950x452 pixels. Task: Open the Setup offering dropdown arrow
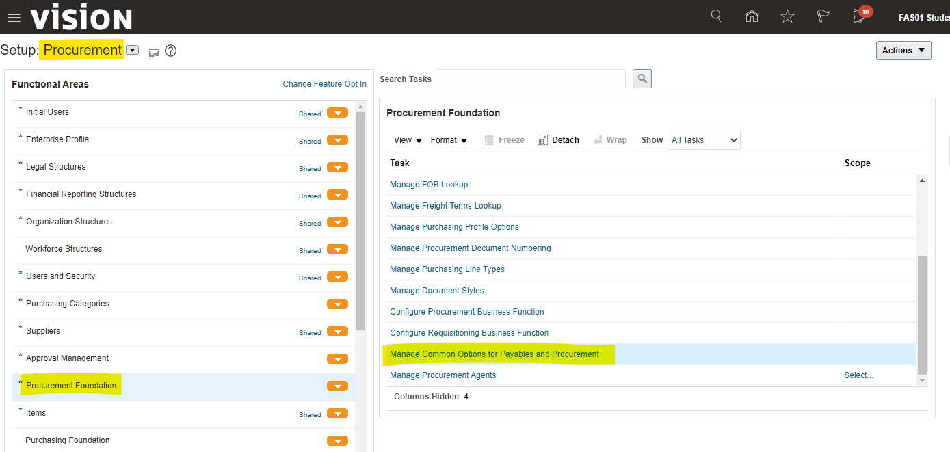pyautogui.click(x=133, y=50)
